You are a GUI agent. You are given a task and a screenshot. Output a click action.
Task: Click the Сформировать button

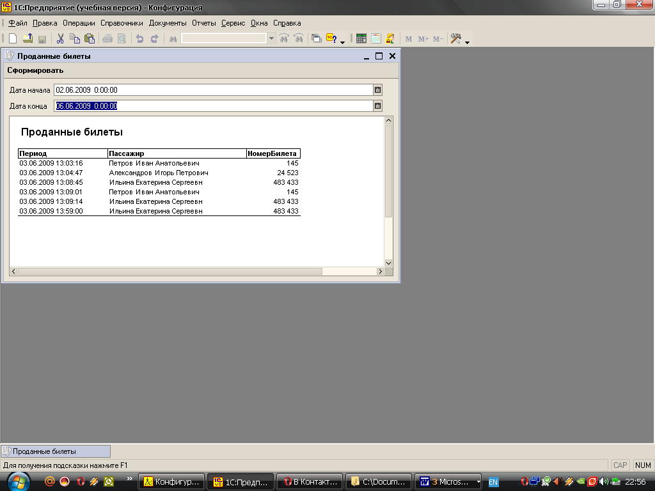[35, 70]
